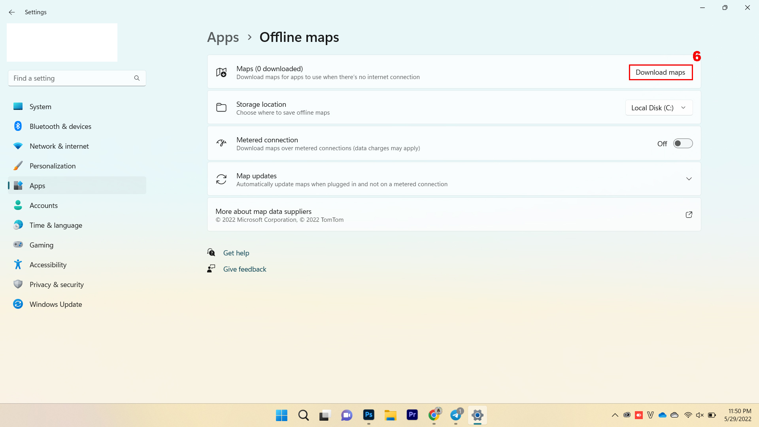
Task: Click more about map data suppliers
Action: [x=453, y=214]
